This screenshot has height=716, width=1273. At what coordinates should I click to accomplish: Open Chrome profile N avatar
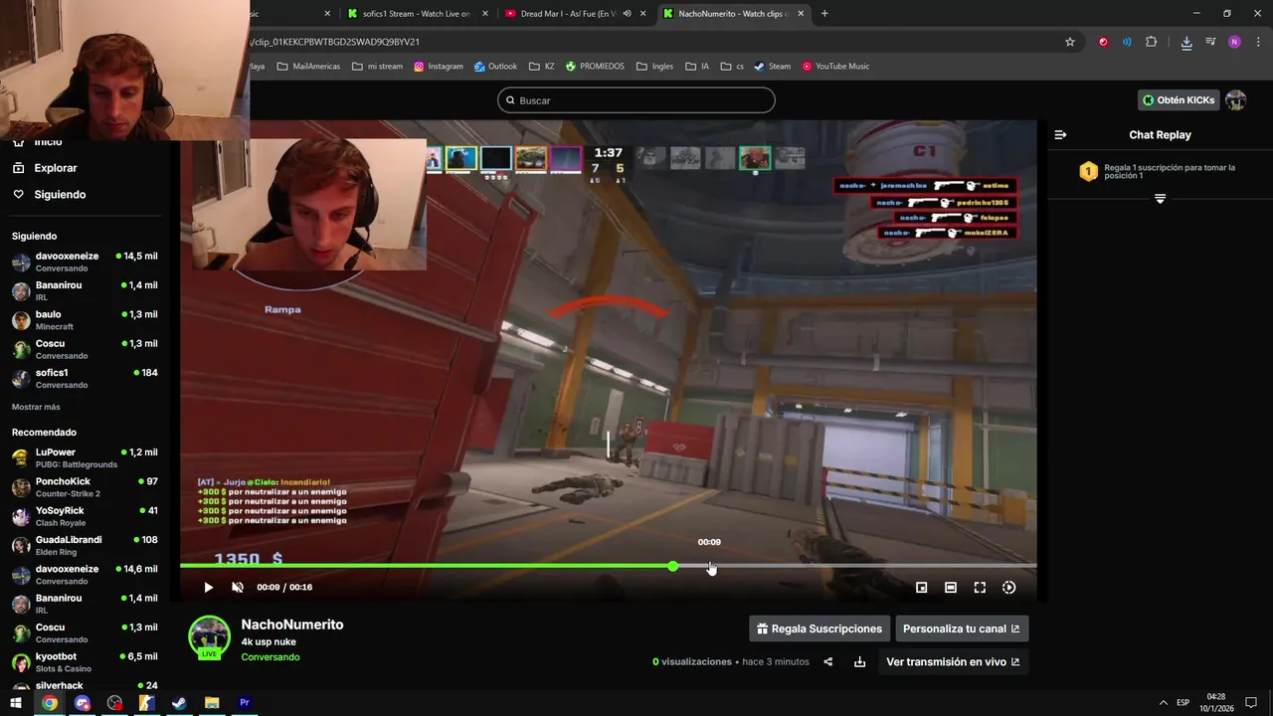point(1234,42)
